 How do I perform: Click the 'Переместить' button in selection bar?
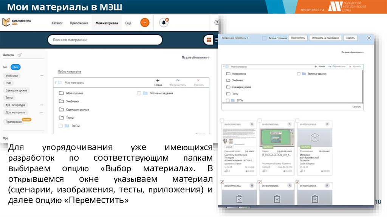[x=298, y=38]
